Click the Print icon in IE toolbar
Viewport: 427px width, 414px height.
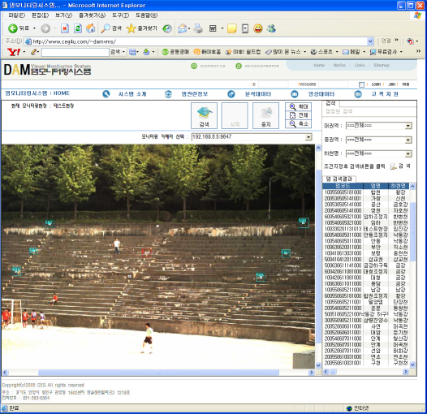coord(198,28)
